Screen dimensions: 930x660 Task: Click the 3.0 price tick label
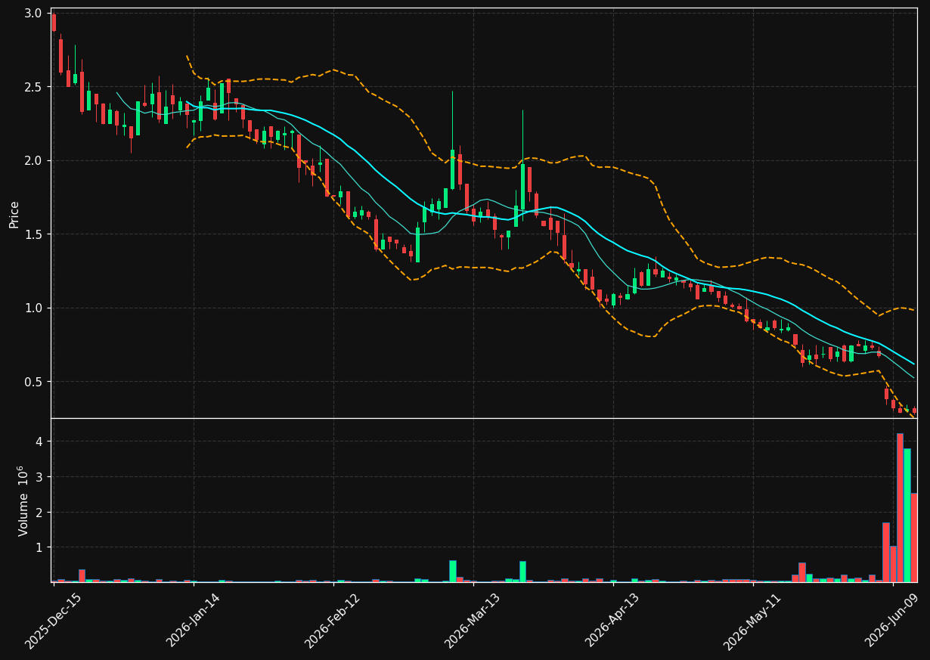click(33, 14)
